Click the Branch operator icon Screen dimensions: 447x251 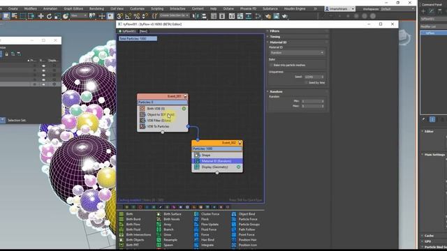point(159,229)
